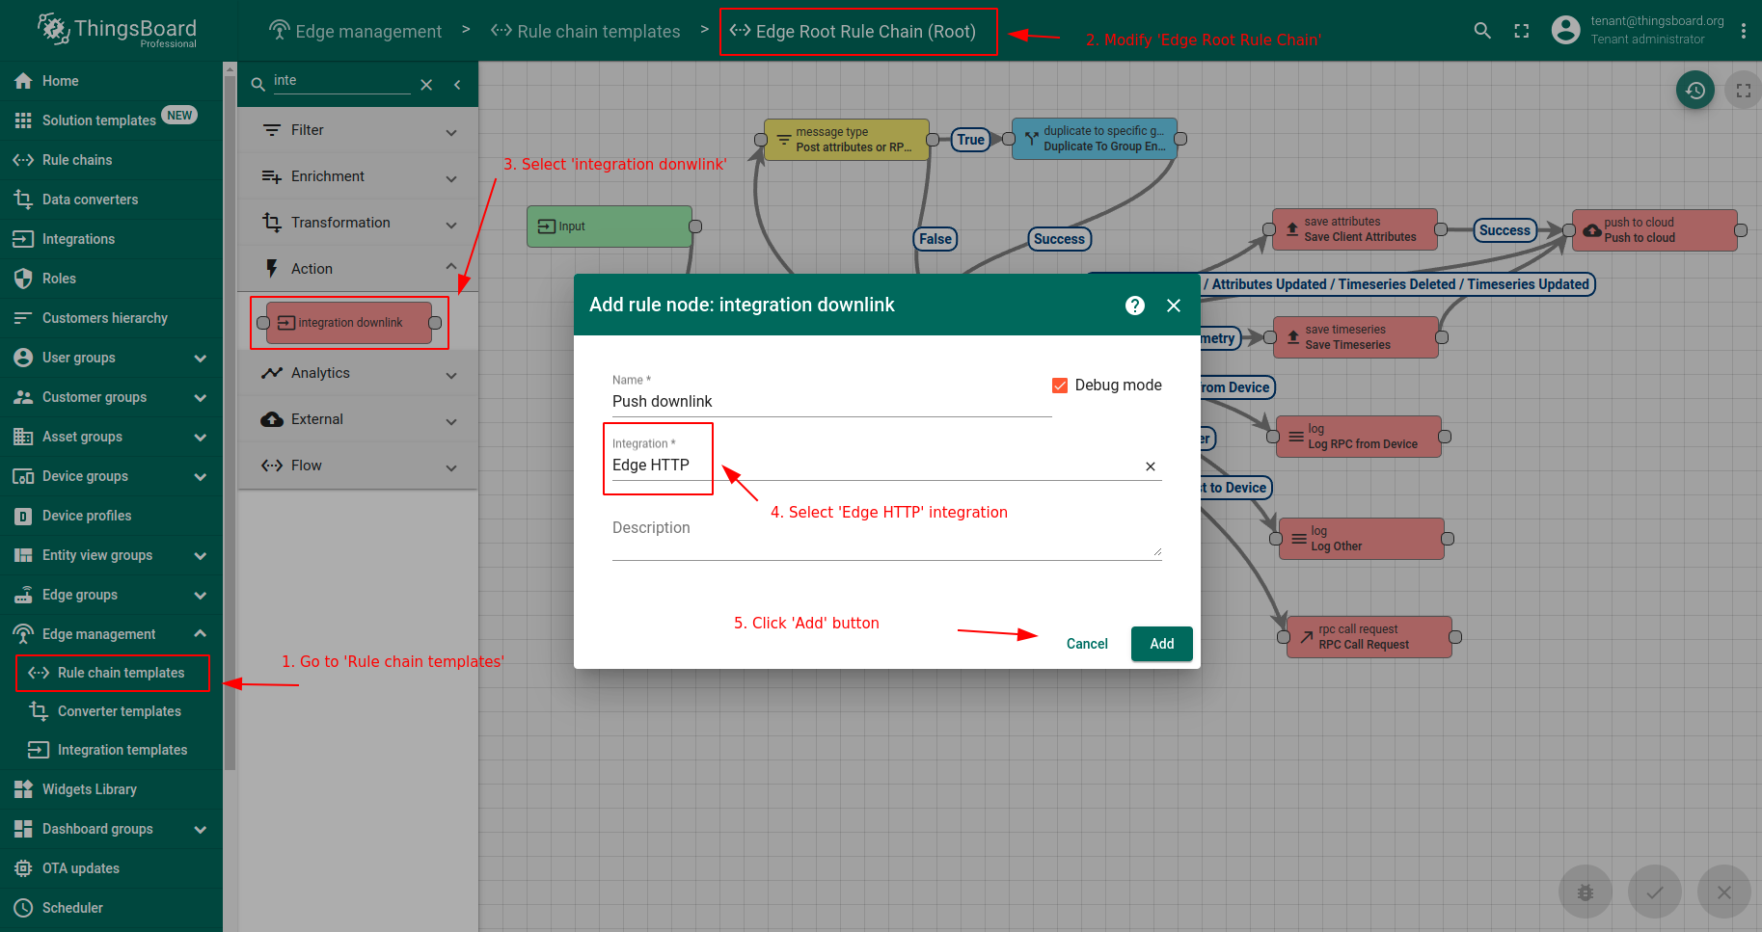1762x932 pixels.
Task: Click the False link label
Action: pos(935,239)
